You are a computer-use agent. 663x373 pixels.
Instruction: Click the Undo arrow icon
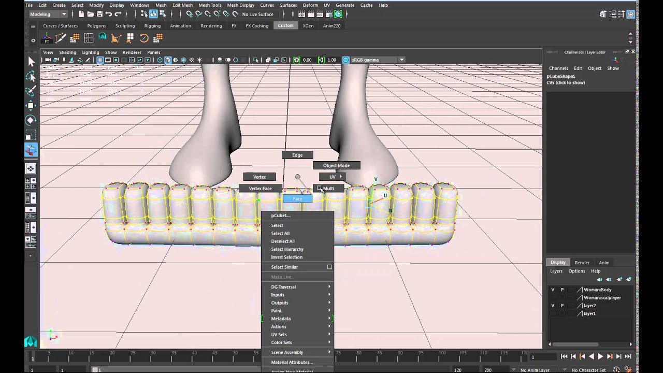click(109, 14)
